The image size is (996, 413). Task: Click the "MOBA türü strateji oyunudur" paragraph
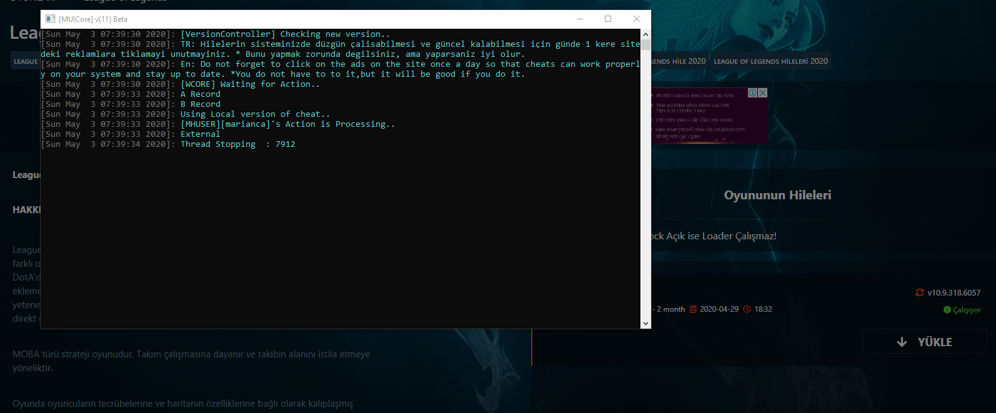[191, 361]
